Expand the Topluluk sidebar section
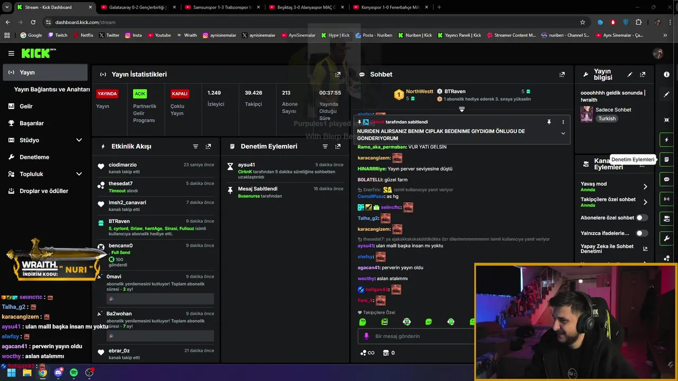Screen dimensions: 678x381 pyautogui.click(x=79, y=174)
